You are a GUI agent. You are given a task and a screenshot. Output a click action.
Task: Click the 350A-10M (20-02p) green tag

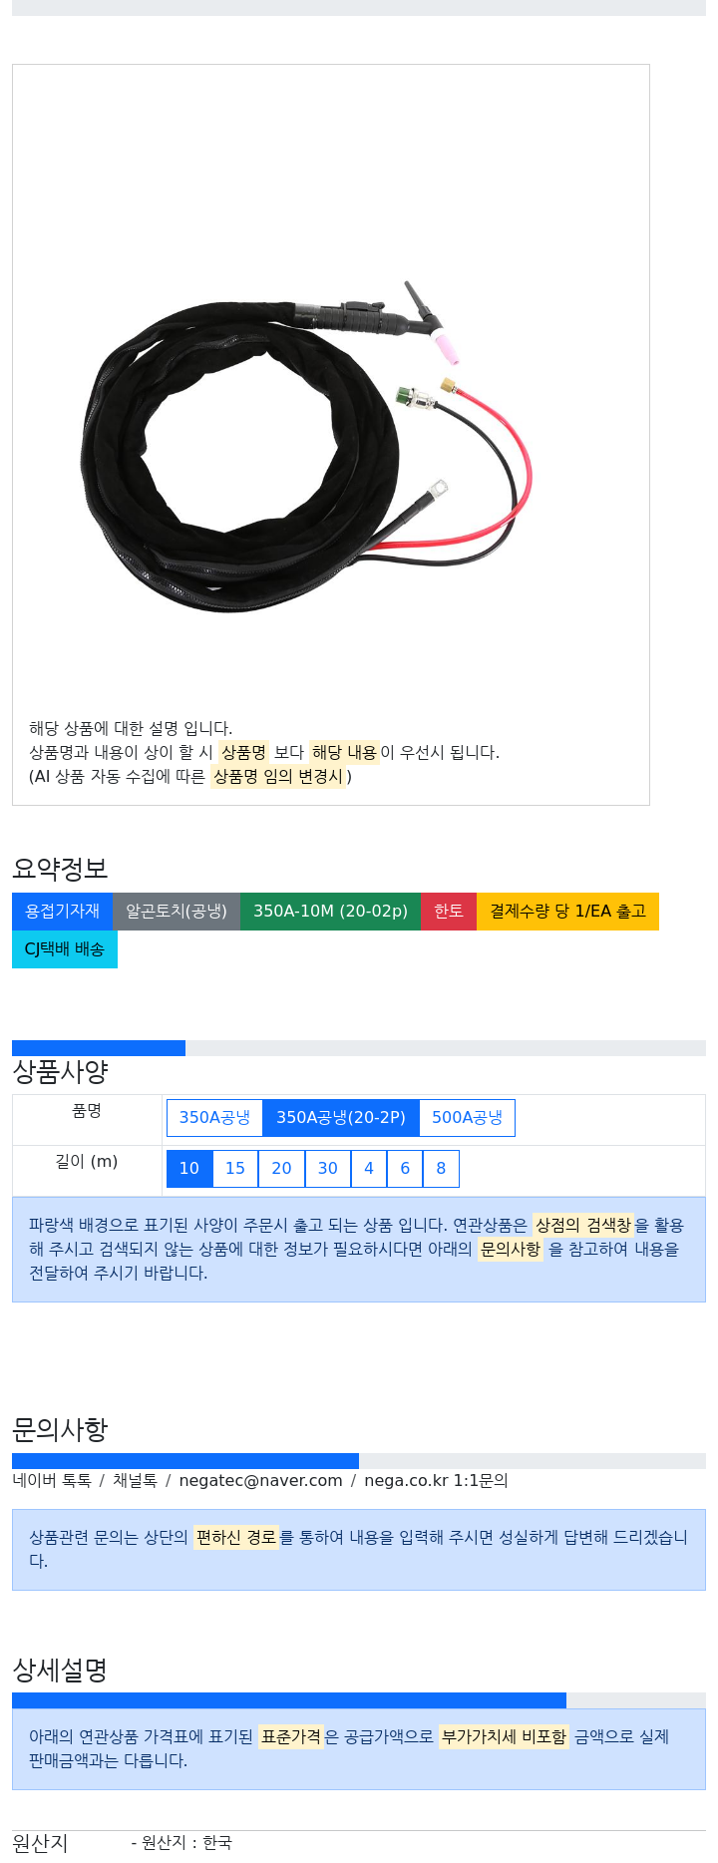(x=330, y=912)
